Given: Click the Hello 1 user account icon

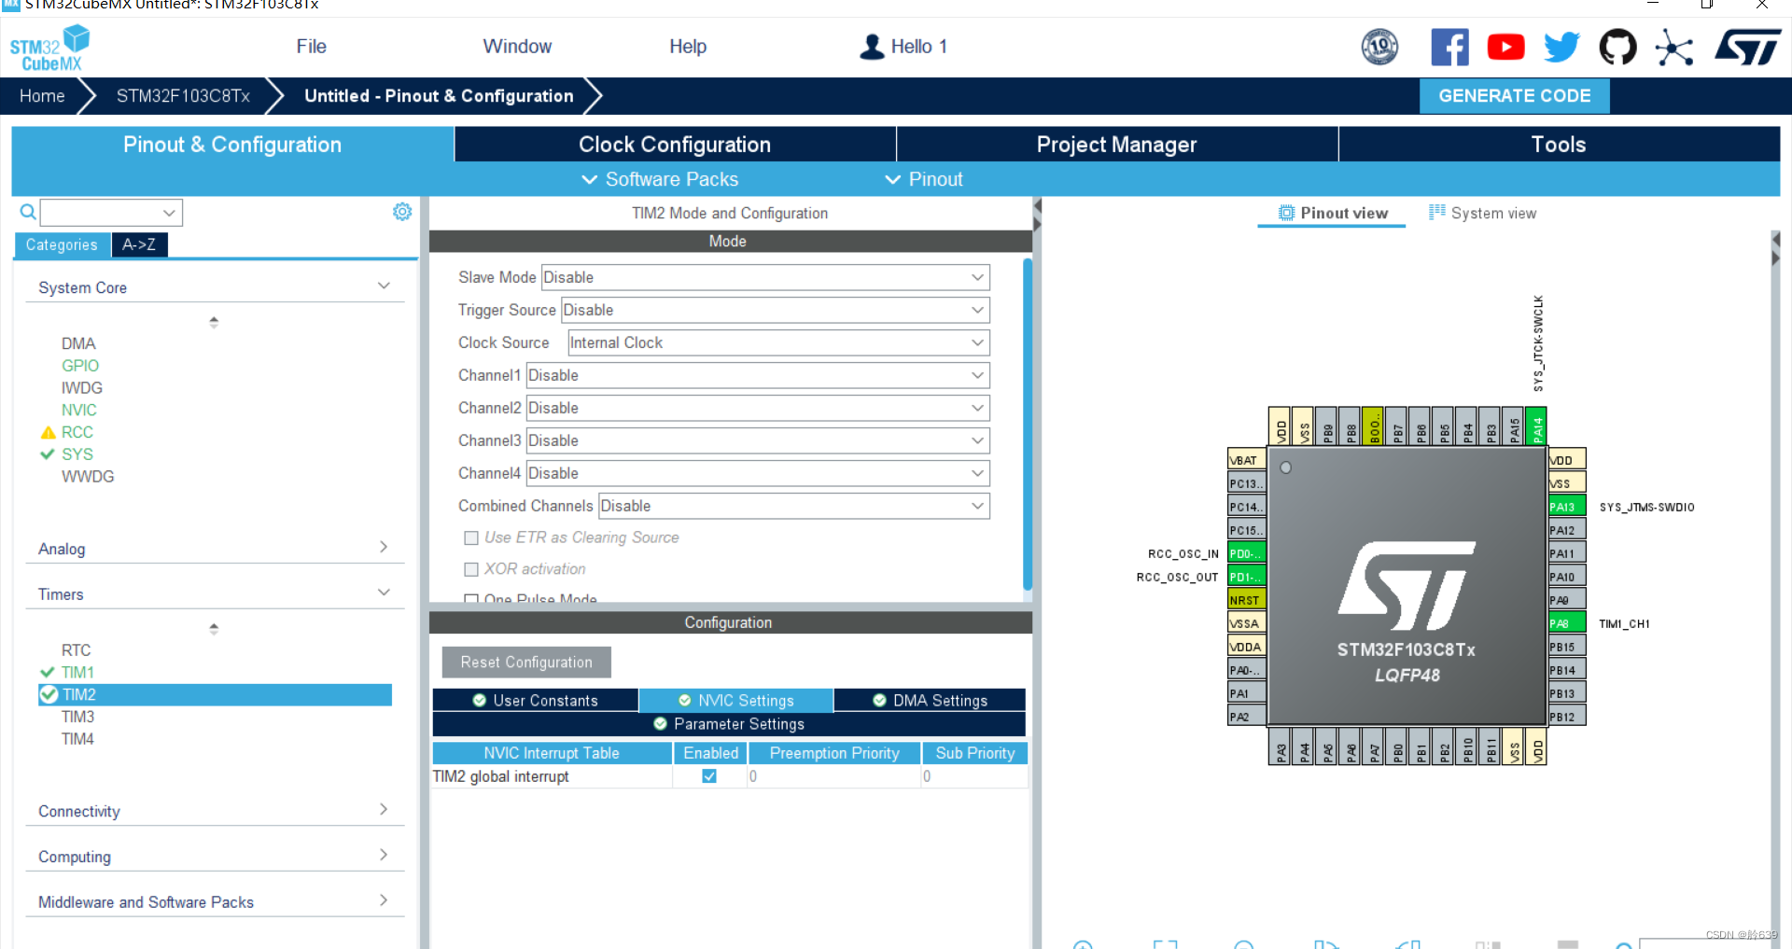Looking at the screenshot, I should (x=872, y=47).
